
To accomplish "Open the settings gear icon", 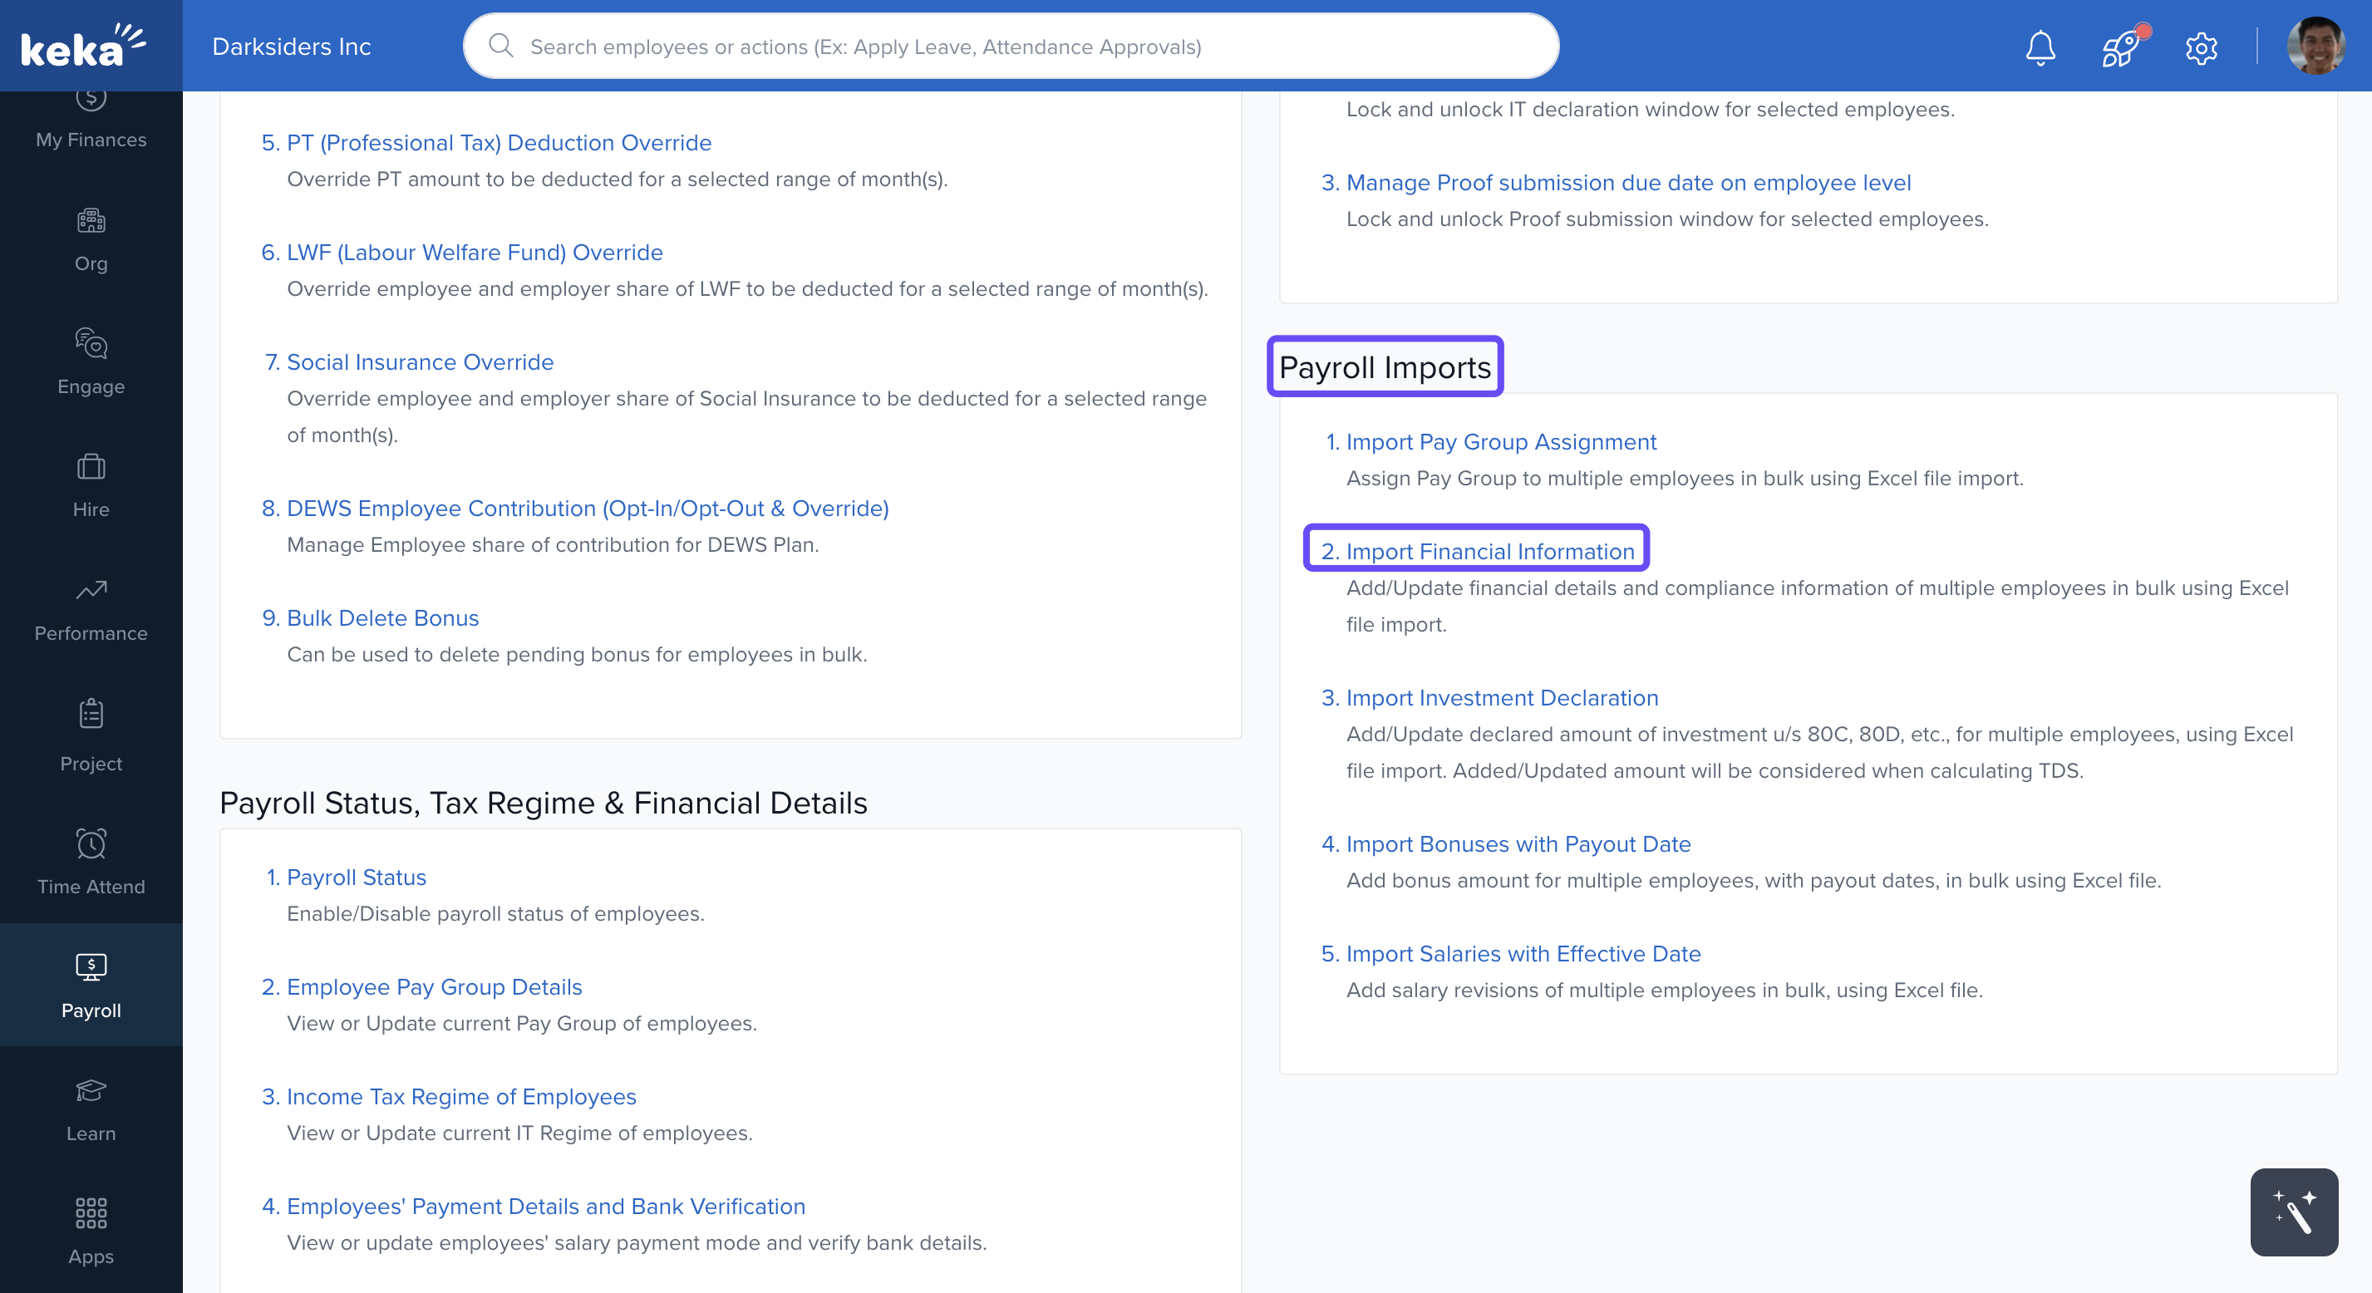I will click(x=2201, y=47).
